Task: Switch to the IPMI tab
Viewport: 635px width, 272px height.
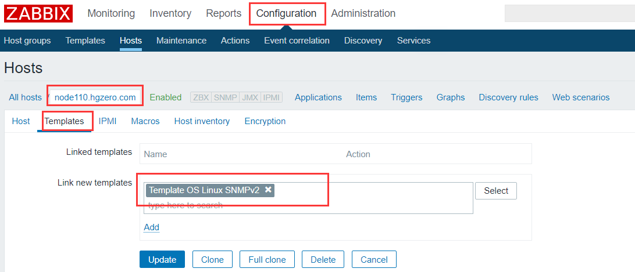Action: tap(108, 121)
